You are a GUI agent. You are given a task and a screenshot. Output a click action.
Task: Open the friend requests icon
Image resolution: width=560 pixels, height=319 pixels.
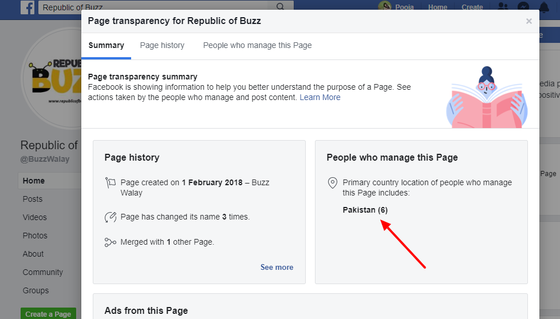point(503,7)
